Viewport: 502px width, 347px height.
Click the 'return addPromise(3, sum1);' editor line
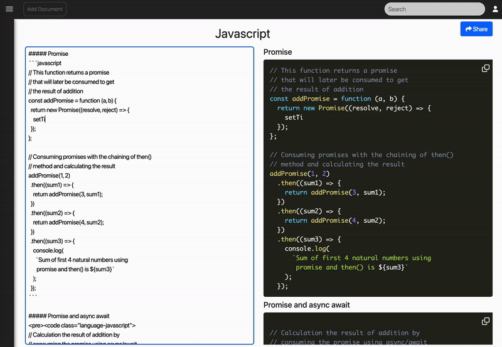[x=68, y=195]
